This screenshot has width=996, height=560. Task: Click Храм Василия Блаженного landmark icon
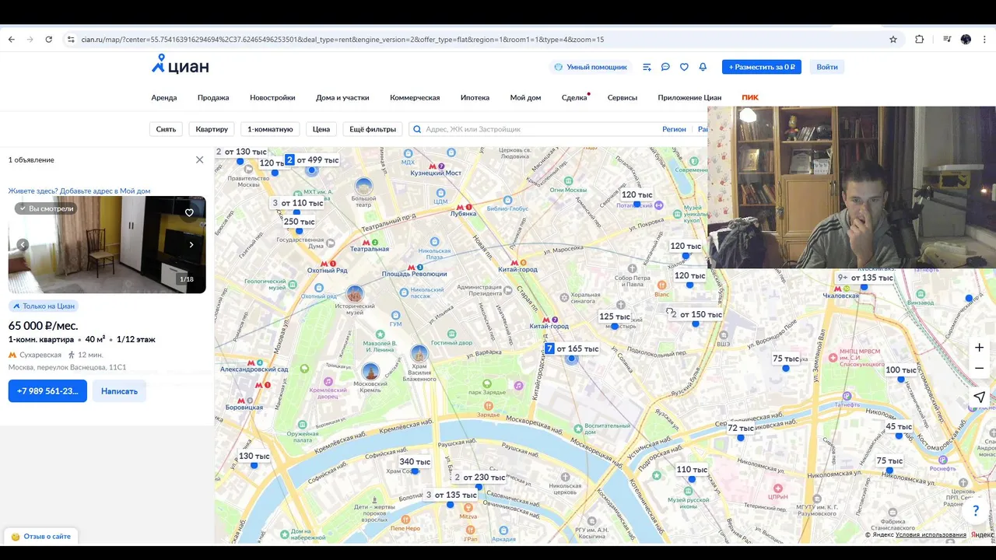click(419, 354)
